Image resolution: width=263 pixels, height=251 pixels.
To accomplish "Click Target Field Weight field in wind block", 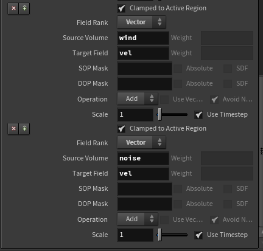I will (x=227, y=53).
